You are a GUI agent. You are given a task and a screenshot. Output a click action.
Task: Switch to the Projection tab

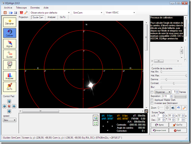point(24,17)
